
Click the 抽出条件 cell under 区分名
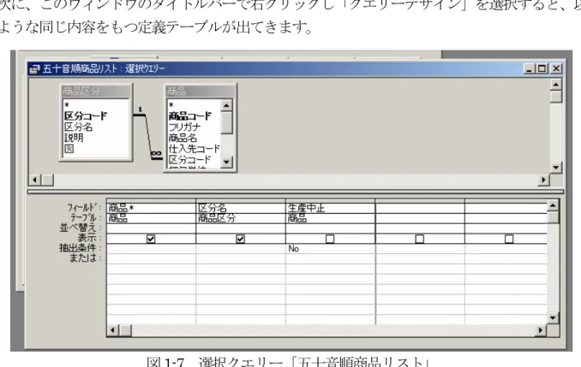(x=241, y=249)
